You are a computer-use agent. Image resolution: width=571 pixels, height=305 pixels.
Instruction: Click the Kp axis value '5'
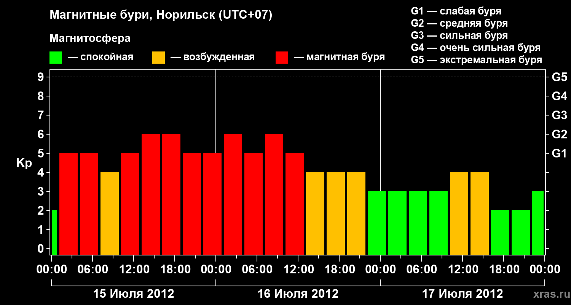pos(41,153)
